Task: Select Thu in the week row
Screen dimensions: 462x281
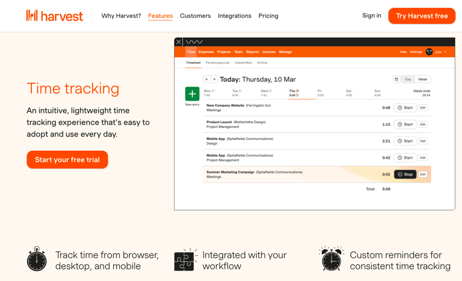Action: 294,93
